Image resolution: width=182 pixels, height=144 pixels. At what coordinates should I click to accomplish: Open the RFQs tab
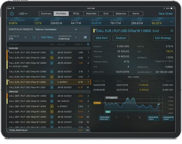click(x=76, y=14)
